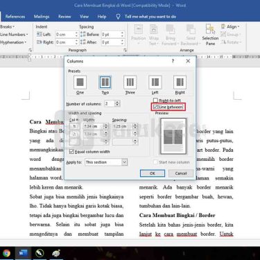Viewport: 260px width, 260px height.
Task: Adjust the Indent Left spinner
Action: click(76, 35)
